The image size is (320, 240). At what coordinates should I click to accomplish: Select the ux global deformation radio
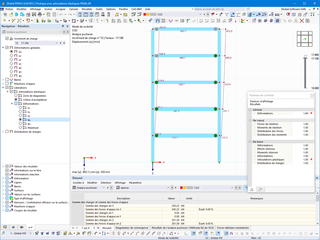click(11, 55)
